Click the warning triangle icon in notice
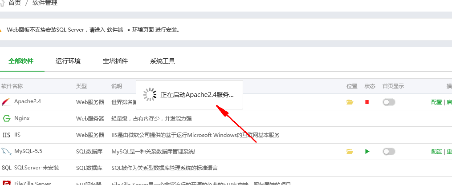Image resolution: width=452 pixels, height=185 pixels. point(1,30)
